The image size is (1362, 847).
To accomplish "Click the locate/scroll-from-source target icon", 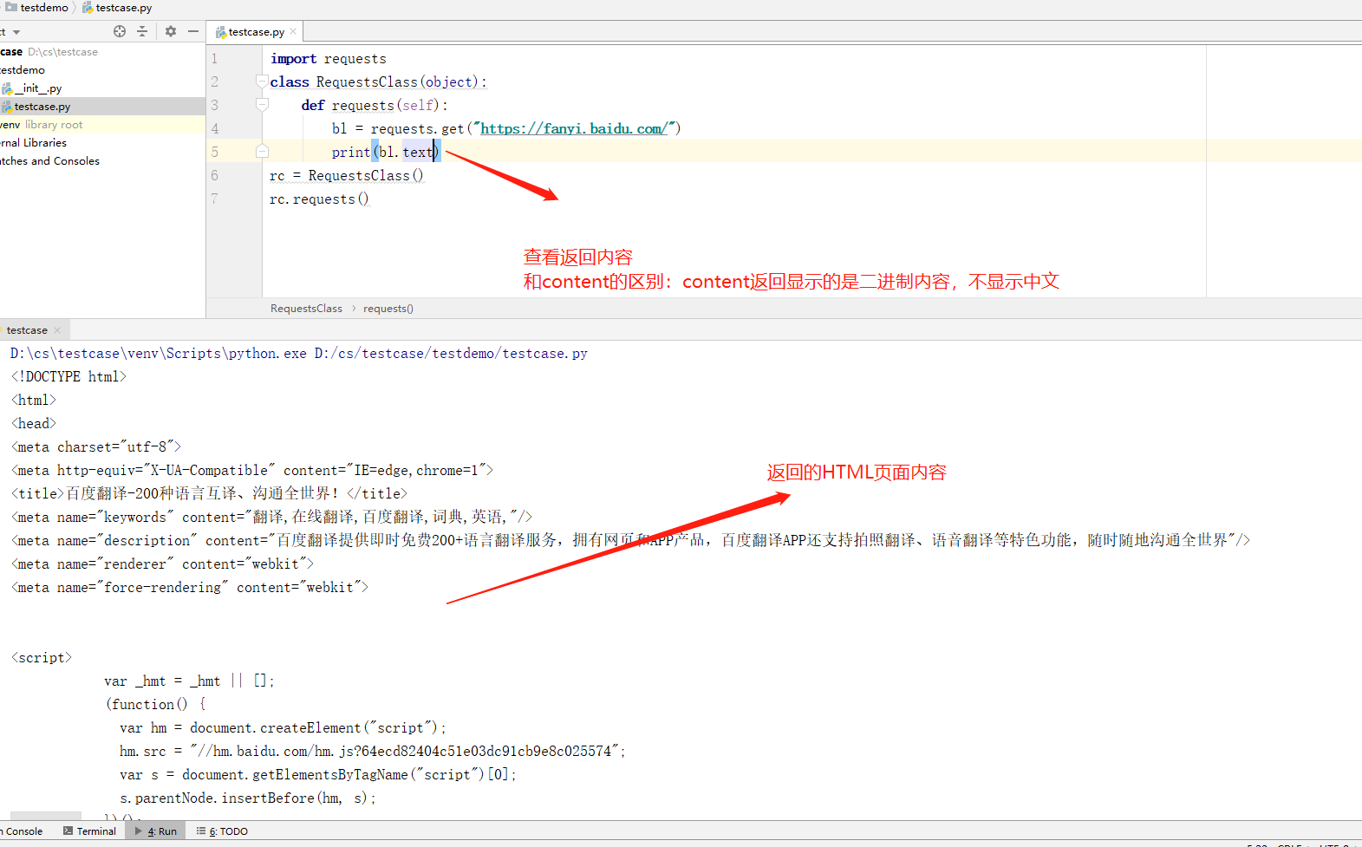I will tap(120, 31).
